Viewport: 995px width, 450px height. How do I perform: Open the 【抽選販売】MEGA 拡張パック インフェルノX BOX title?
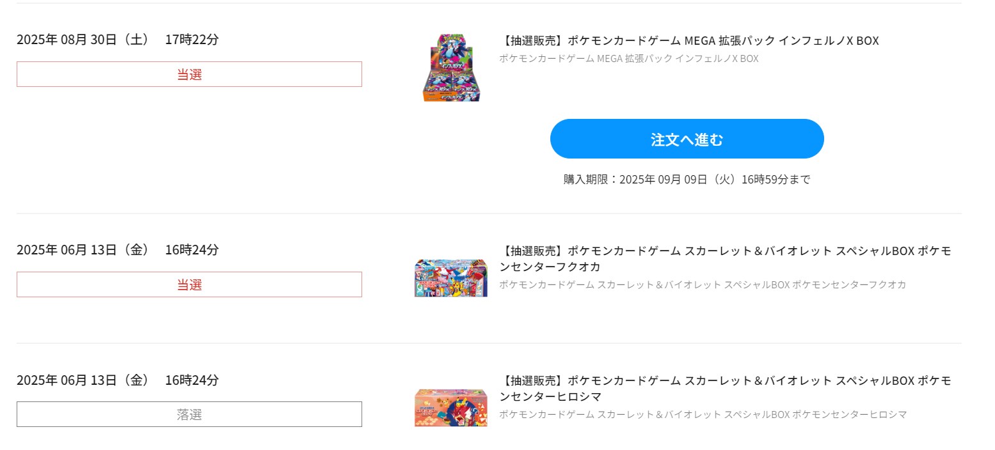[689, 41]
